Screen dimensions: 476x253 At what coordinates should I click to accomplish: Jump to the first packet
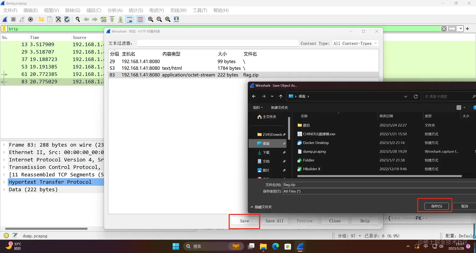[112, 20]
